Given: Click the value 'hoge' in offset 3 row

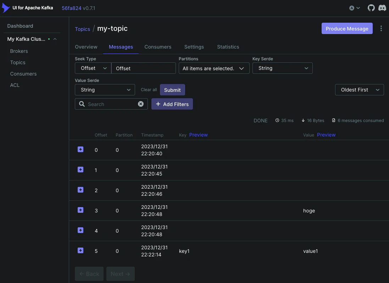Looking at the screenshot, I should tap(309, 211).
